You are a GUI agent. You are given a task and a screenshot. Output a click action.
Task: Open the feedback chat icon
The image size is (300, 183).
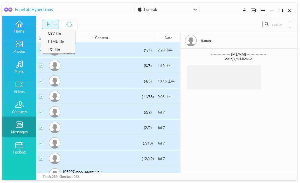pos(253,11)
